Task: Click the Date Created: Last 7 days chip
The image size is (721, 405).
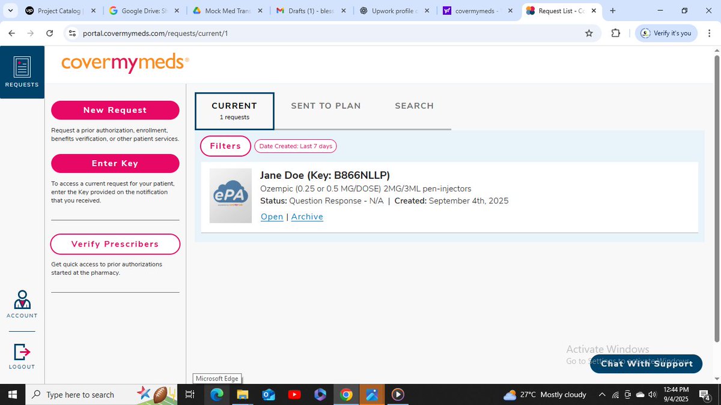Action: pyautogui.click(x=296, y=146)
